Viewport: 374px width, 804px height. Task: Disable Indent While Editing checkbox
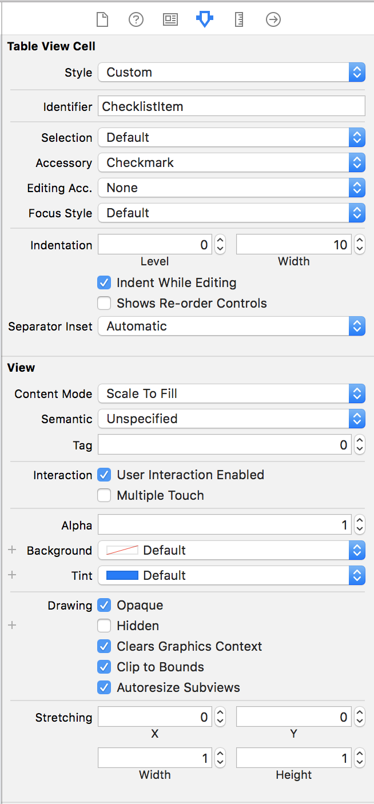104,282
